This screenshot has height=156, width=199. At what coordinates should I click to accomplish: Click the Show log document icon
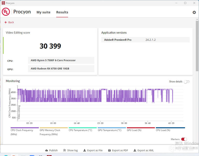point(65,150)
